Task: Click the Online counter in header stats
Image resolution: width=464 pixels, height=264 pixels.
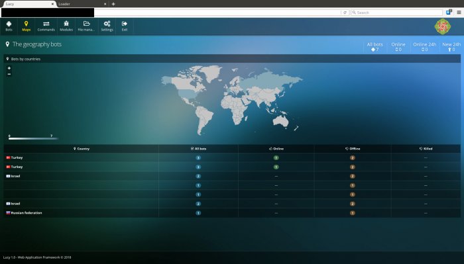Action: click(398, 47)
